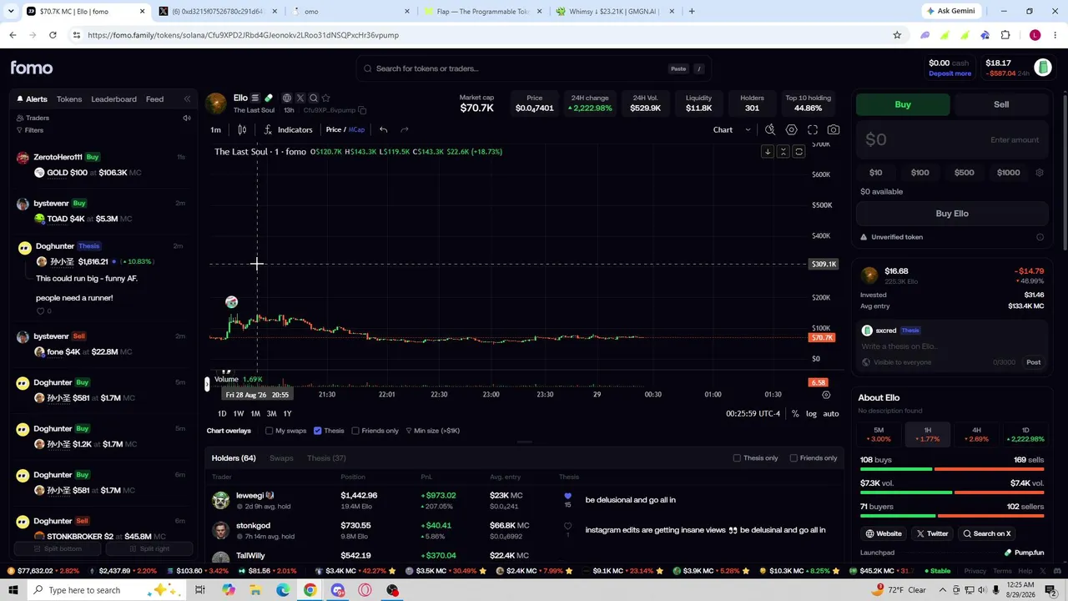Toggle fullscreen chart mode
Viewport: 1068px width, 601px height.
[x=813, y=129]
